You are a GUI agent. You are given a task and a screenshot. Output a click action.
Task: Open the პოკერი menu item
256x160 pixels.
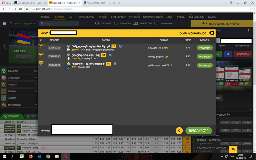click(103, 17)
